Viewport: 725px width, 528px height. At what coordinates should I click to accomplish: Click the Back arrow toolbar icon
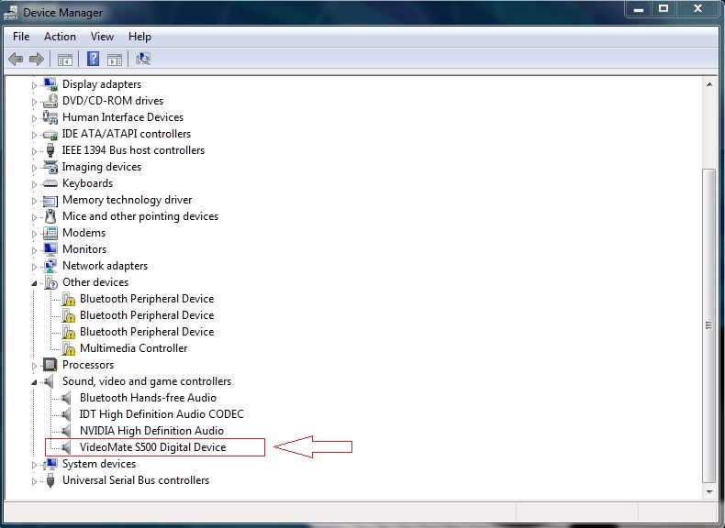(x=16, y=60)
